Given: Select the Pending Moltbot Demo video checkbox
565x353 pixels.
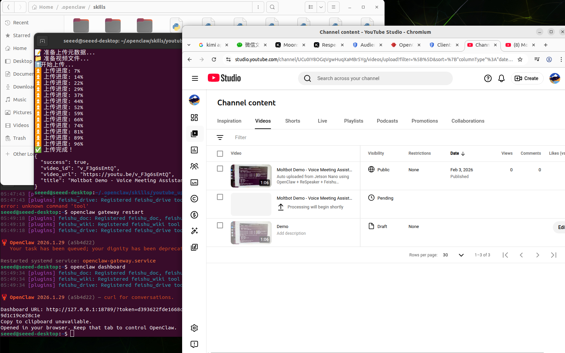Looking at the screenshot, I should point(220,197).
